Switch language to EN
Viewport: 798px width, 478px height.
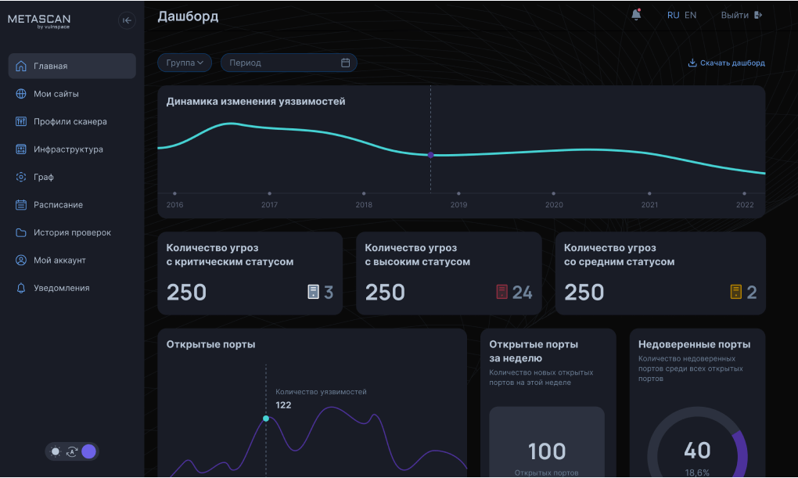tap(690, 15)
